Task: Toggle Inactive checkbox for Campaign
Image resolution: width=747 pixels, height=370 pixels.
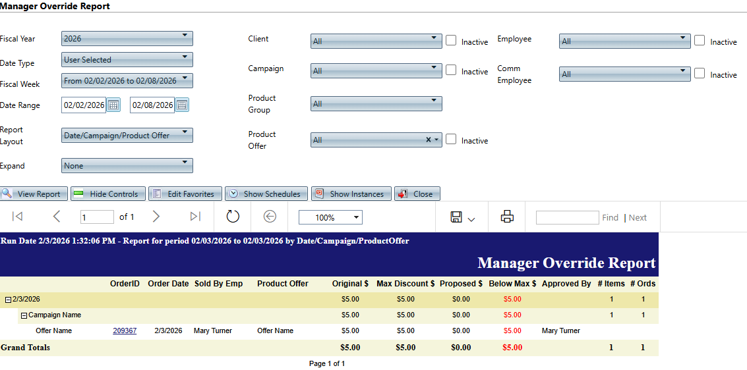Action: pyautogui.click(x=451, y=70)
